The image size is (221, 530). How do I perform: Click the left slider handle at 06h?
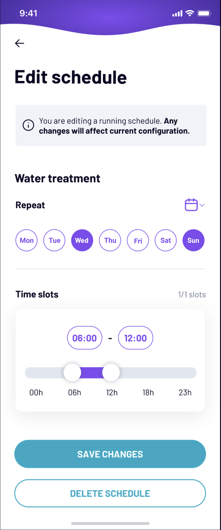pos(72,373)
